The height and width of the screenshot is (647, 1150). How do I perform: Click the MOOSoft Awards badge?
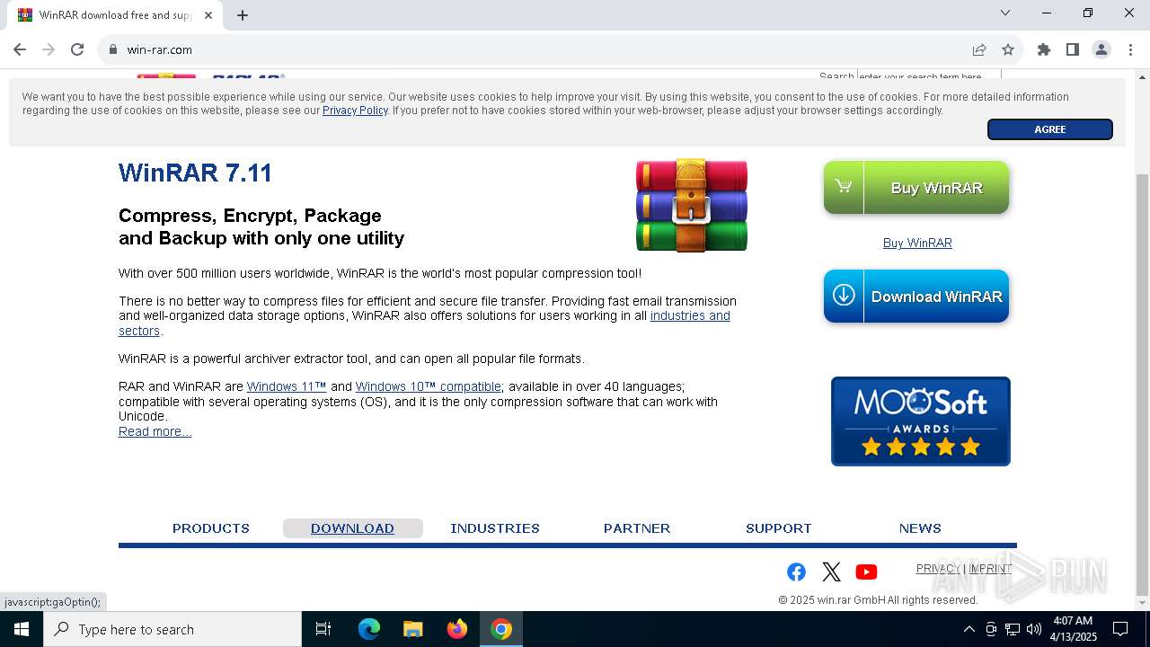coord(921,421)
